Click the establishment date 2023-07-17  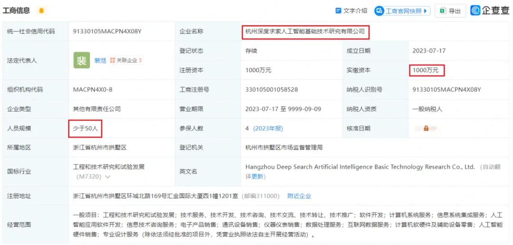[429, 51]
